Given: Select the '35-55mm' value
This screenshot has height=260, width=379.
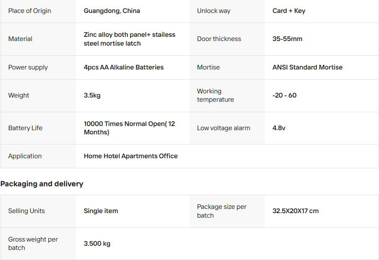Looking at the screenshot, I should 287,39.
